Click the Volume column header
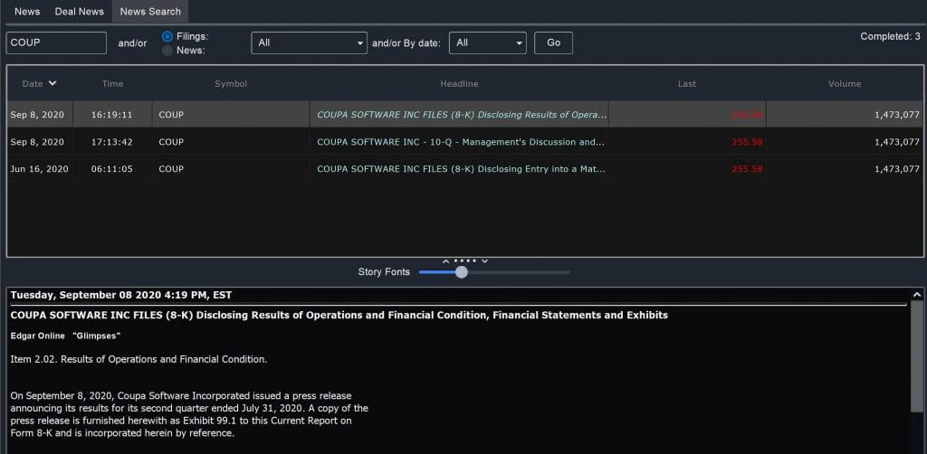 tap(845, 84)
